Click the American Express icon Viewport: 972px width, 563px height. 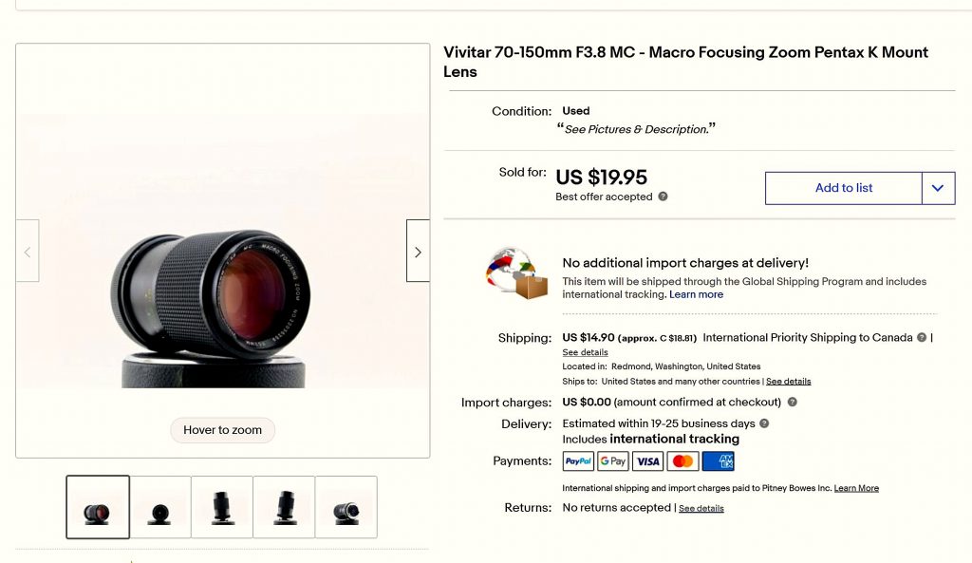point(718,461)
